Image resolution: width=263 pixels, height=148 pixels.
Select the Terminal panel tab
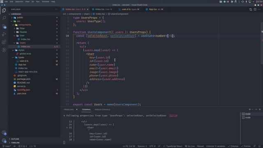pyautogui.click(x=86, y=110)
